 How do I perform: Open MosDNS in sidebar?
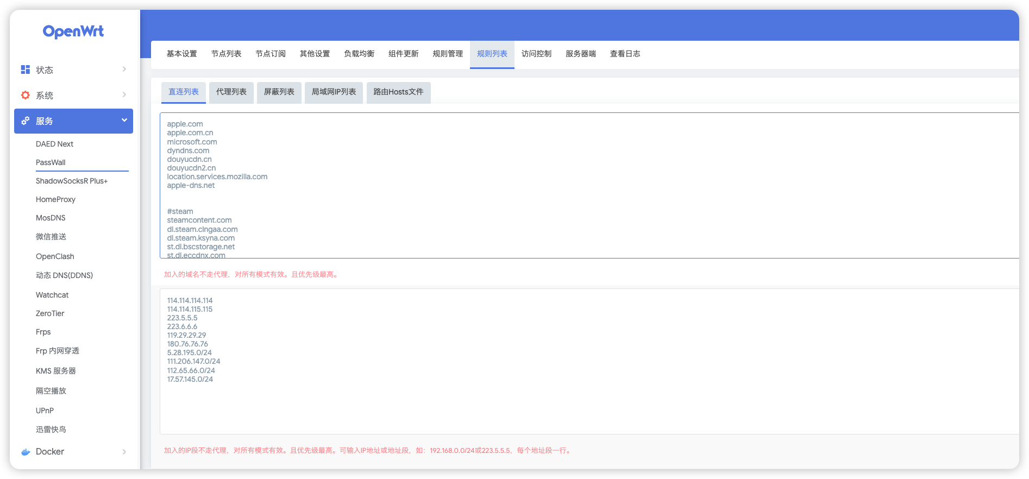point(51,218)
